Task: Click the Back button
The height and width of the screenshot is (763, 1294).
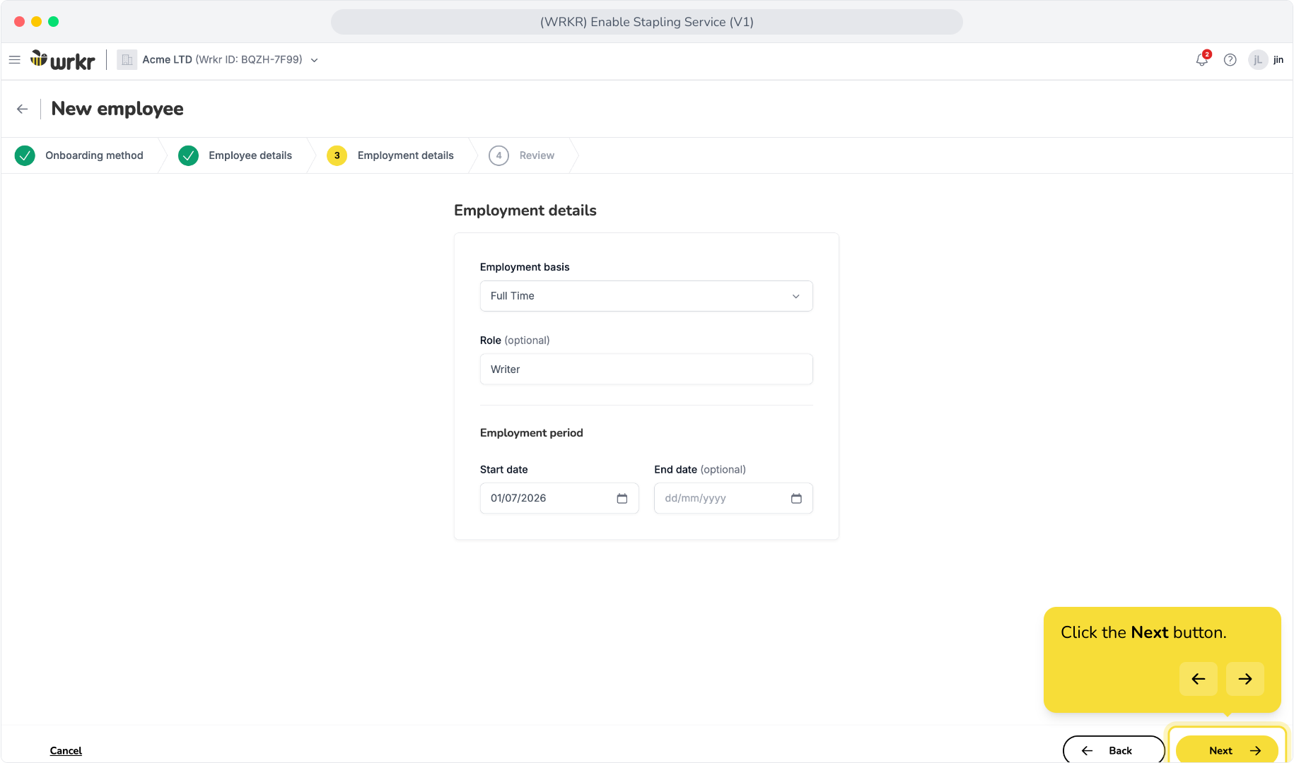Action: [1114, 750]
